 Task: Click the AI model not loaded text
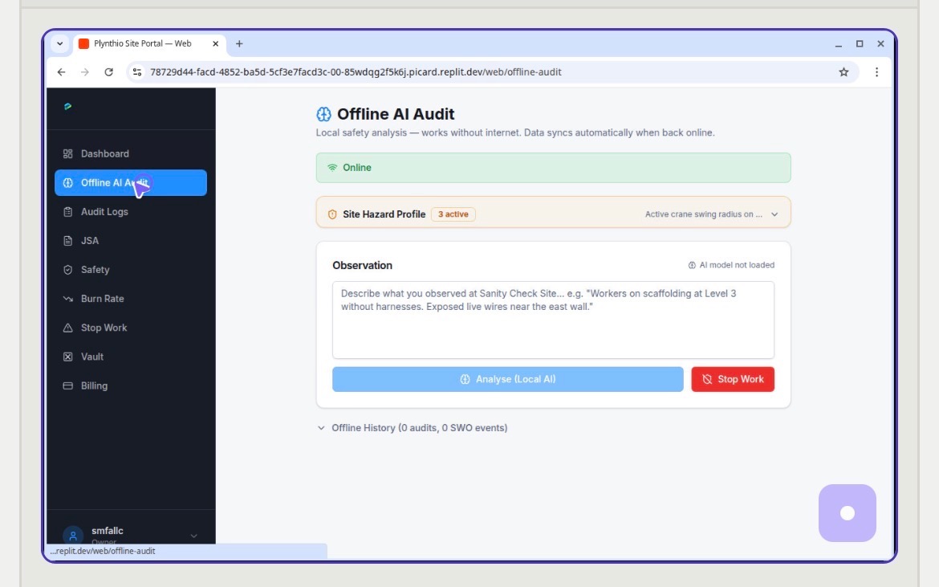coord(737,265)
